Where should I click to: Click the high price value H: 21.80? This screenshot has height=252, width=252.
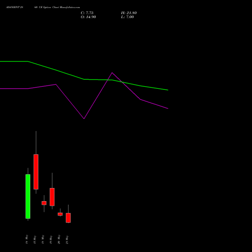pyautogui.click(x=129, y=13)
